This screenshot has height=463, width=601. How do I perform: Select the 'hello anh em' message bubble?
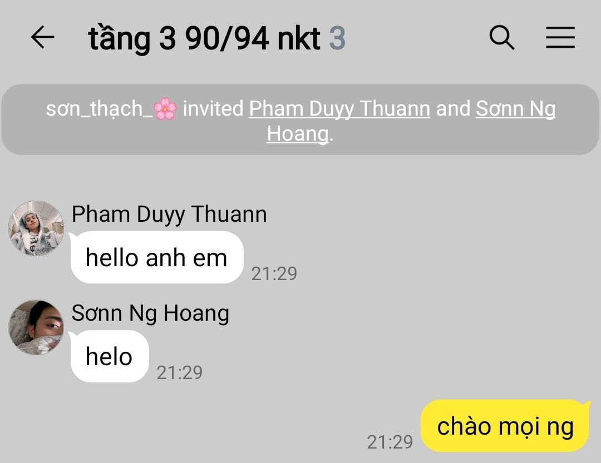pyautogui.click(x=157, y=257)
